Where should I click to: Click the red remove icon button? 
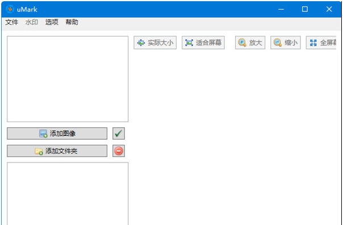pyautogui.click(x=119, y=151)
